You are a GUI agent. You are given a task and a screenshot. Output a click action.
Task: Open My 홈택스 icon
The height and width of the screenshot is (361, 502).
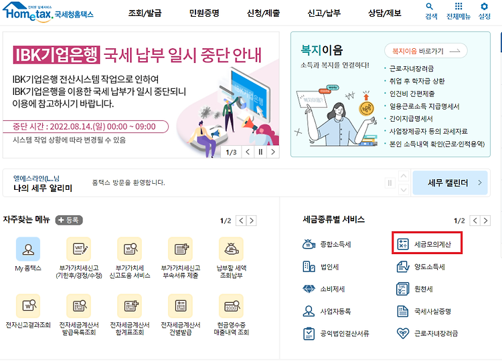[x=28, y=249]
